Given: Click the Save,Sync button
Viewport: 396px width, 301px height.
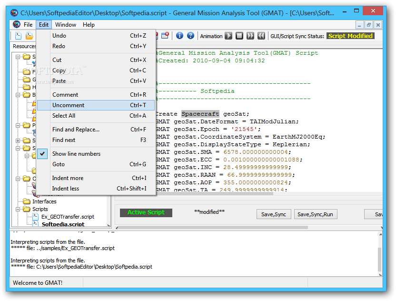Looking at the screenshot, I should click(x=274, y=214).
